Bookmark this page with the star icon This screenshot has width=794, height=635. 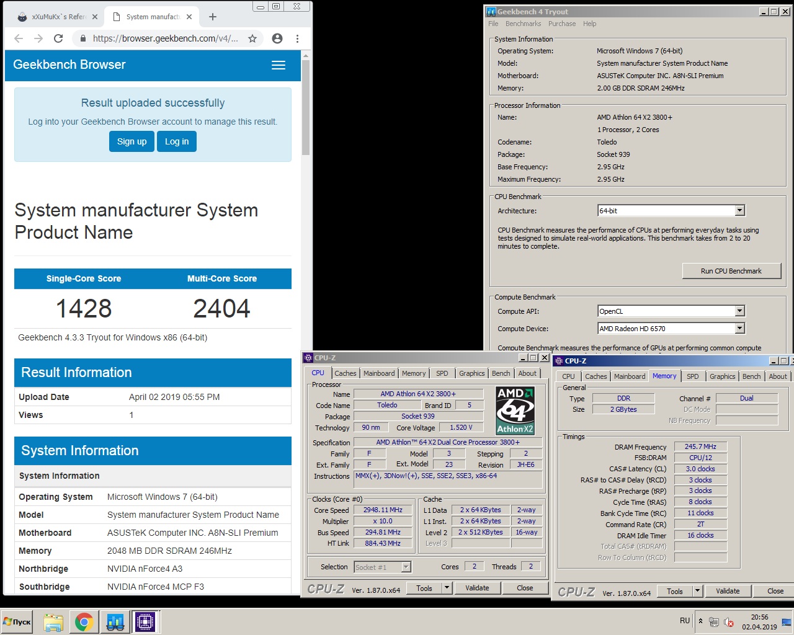[x=252, y=38]
